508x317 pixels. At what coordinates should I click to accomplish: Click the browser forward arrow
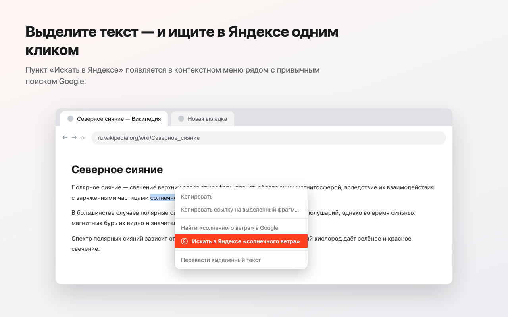pyautogui.click(x=74, y=137)
